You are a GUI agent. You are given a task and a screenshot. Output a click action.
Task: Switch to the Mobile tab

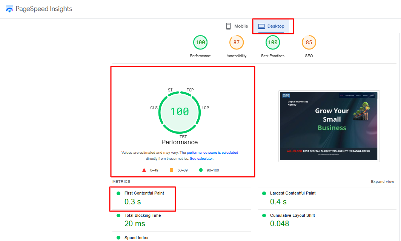237,26
